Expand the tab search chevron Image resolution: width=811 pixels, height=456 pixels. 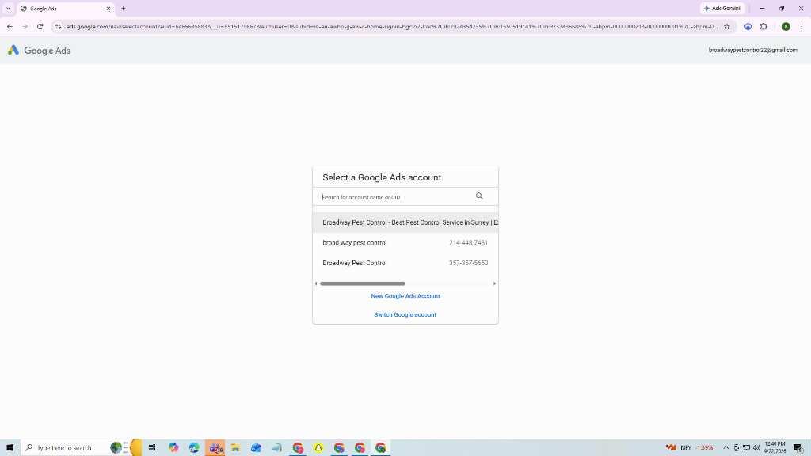point(8,8)
